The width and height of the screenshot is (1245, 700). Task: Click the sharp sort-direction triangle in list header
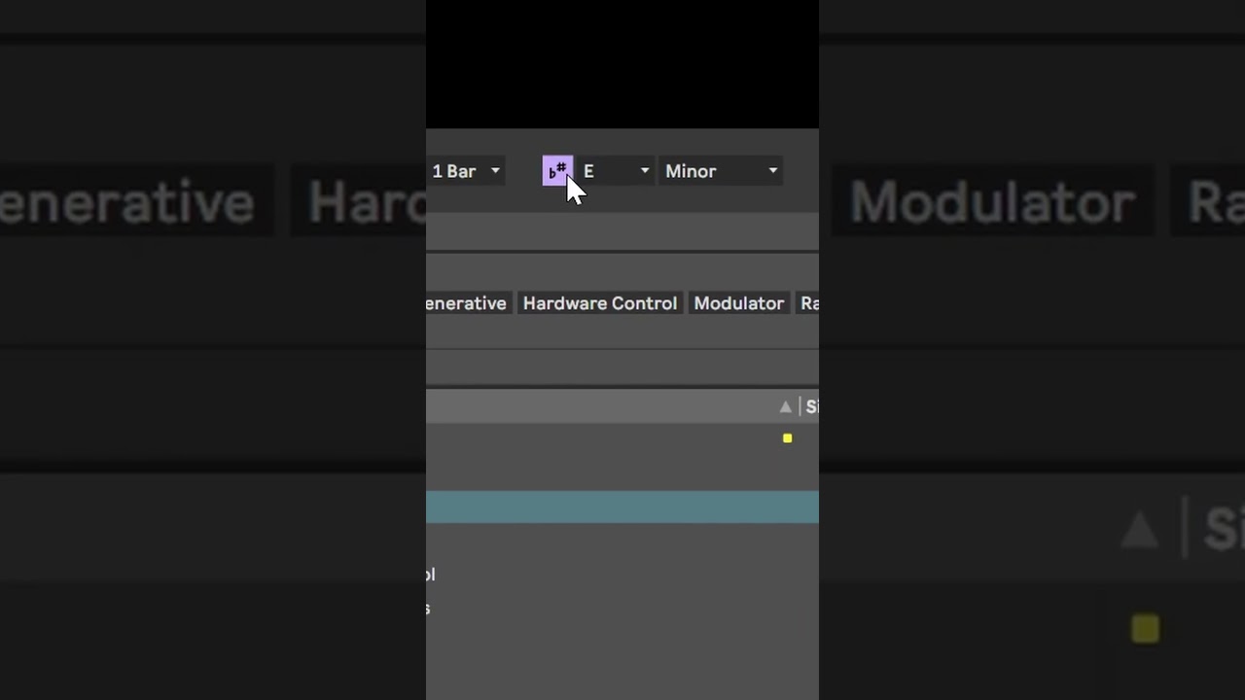coord(786,407)
